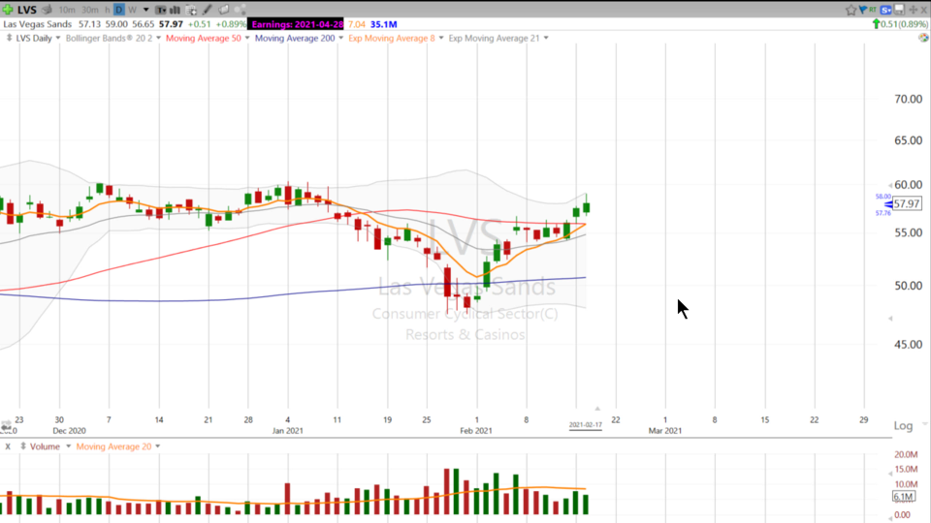The image size is (931, 523).
Task: Click the +0.89% percent change value
Action: (231, 24)
